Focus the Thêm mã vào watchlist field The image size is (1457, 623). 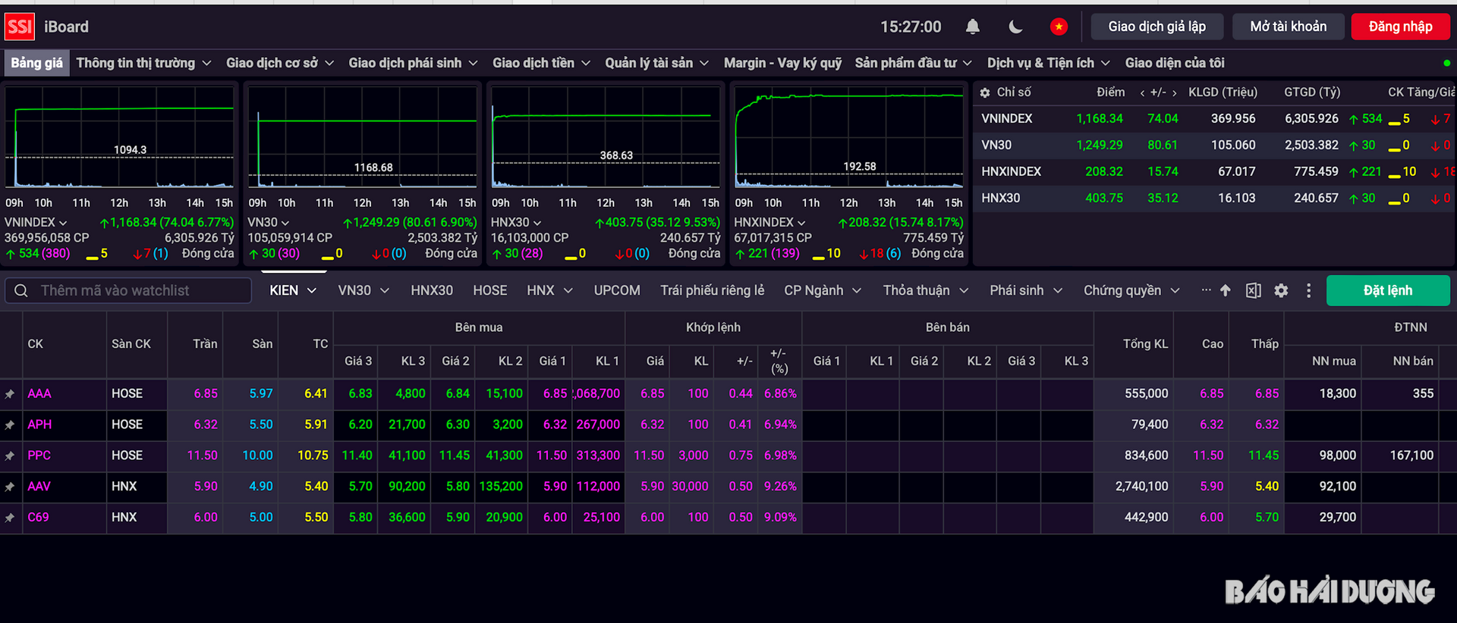coord(128,290)
